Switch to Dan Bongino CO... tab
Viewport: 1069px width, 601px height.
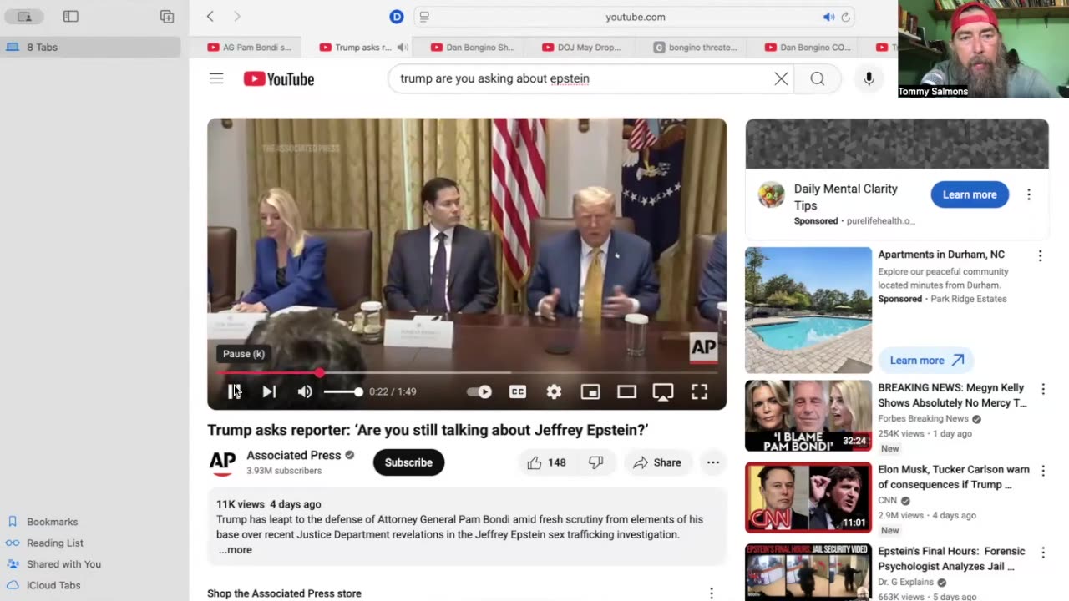pos(808,48)
